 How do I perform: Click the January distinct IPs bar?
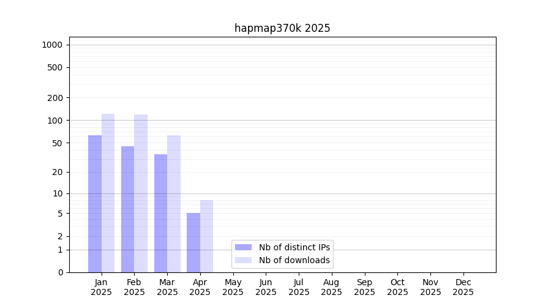point(95,204)
